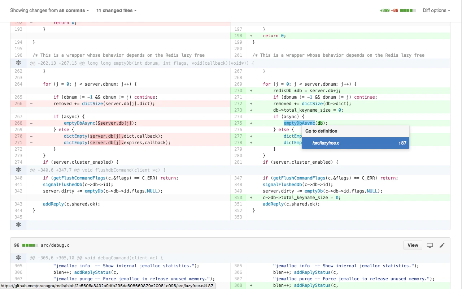462x289 pixels.
Task: Click the addReplyStatus link on line 306
Action: coord(312,272)
